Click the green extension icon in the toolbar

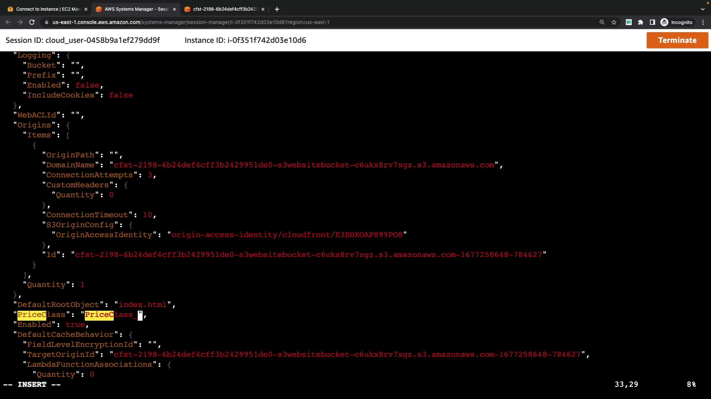coord(629,22)
